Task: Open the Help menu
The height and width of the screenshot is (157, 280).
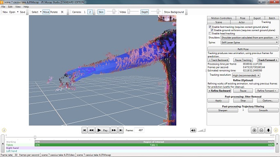Action: click(26, 7)
